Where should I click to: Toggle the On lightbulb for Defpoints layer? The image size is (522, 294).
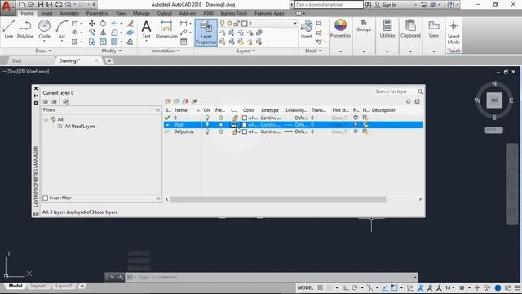pyautogui.click(x=207, y=131)
